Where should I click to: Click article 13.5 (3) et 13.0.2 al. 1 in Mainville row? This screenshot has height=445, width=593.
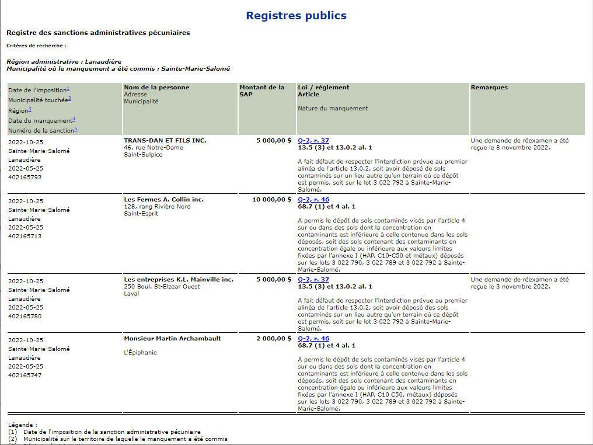click(334, 287)
